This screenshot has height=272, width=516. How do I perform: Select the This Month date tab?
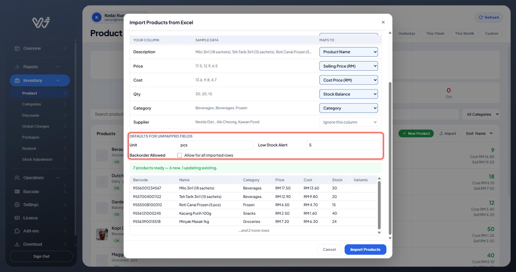tap(464, 33)
